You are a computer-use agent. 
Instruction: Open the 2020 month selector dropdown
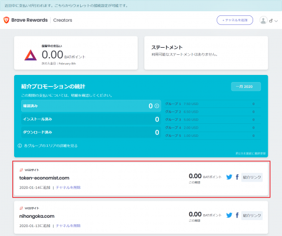click(246, 87)
